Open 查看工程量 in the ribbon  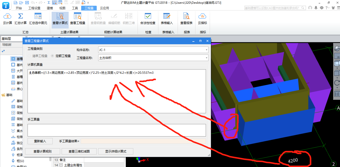click(78, 19)
